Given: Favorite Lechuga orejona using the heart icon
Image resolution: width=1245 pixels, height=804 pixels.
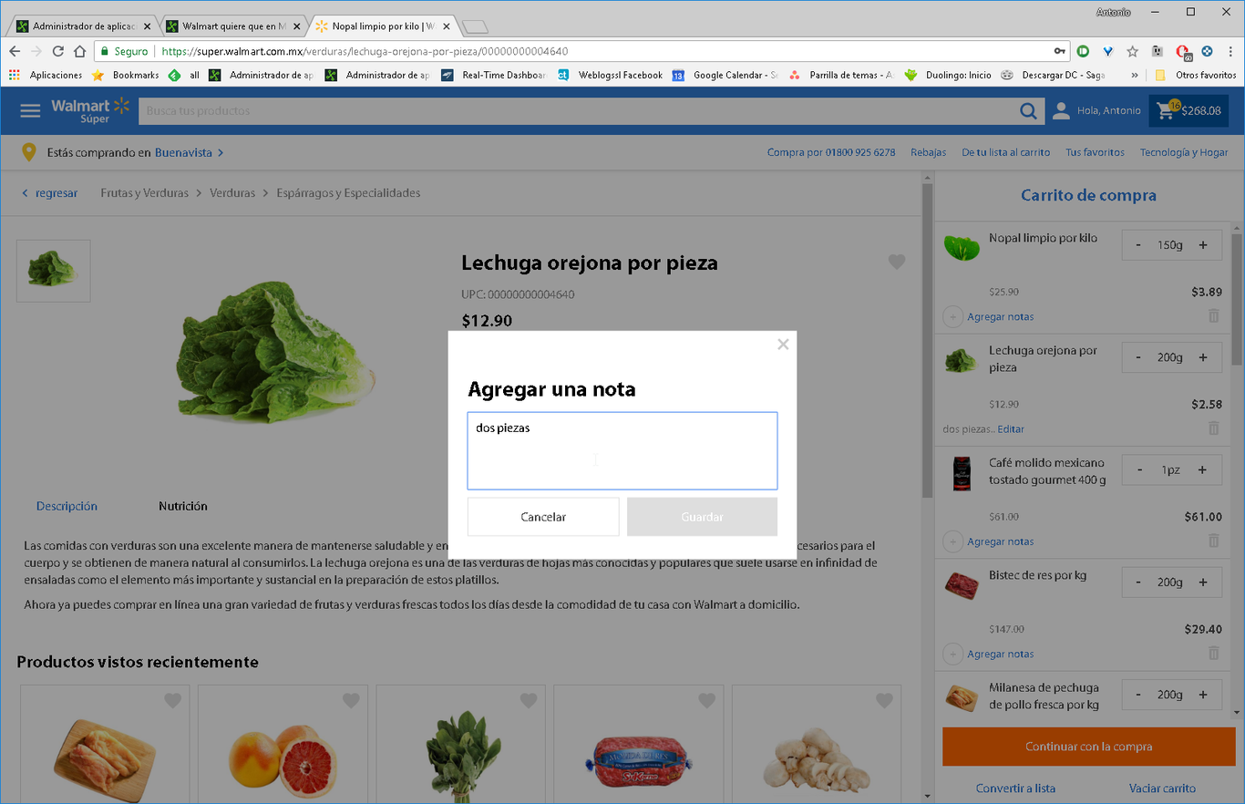Looking at the screenshot, I should (896, 262).
